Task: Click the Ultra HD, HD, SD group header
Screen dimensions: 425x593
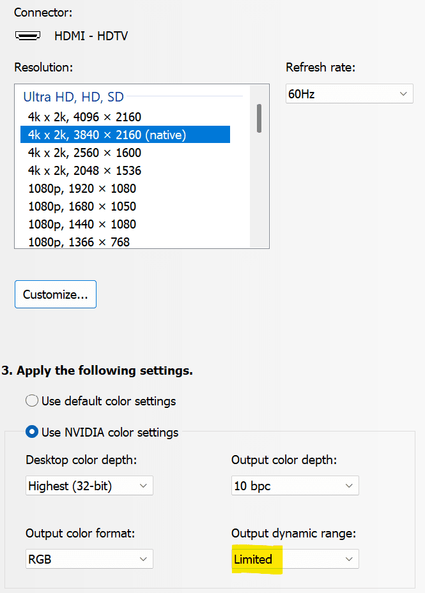Action: [x=73, y=97]
